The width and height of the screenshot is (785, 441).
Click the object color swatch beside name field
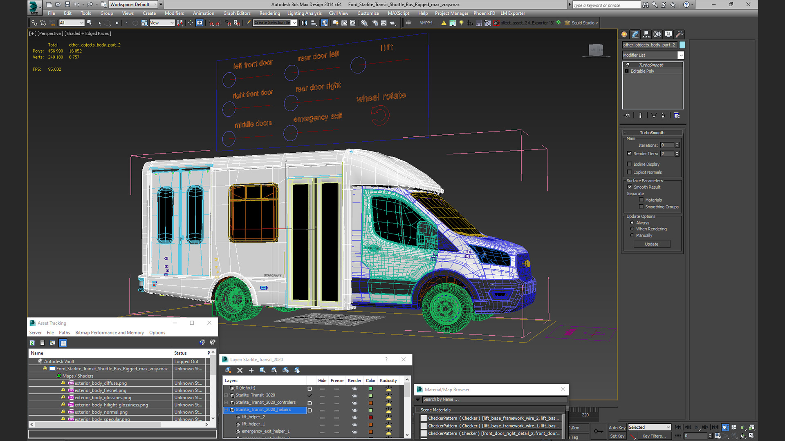[682, 45]
